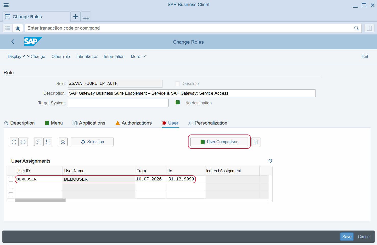Click the DEMOUSER User ID cell
377x245 pixels.
(x=39, y=179)
